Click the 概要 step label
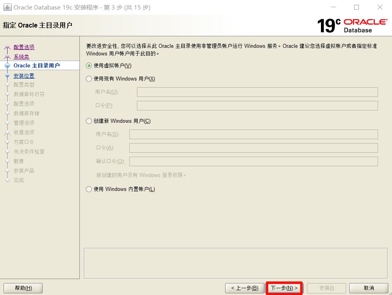Viewport: 392px width, 295px height. pos(19,161)
